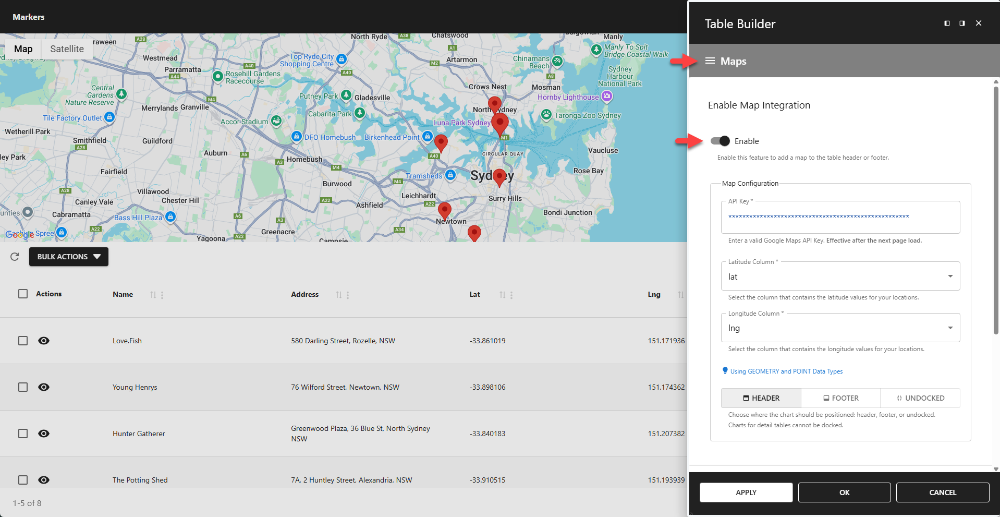Viewport: 1000px width, 517px height.
Task: Click the eye icon for Young Henrys
Action: tap(44, 387)
